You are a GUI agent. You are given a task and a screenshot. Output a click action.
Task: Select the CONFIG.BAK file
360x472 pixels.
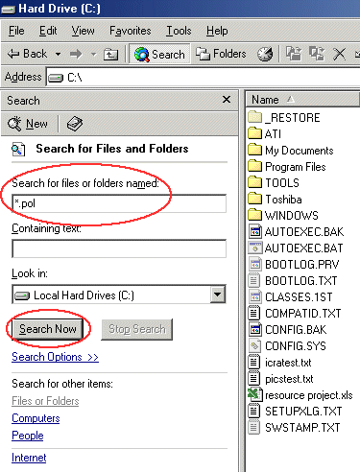287,329
